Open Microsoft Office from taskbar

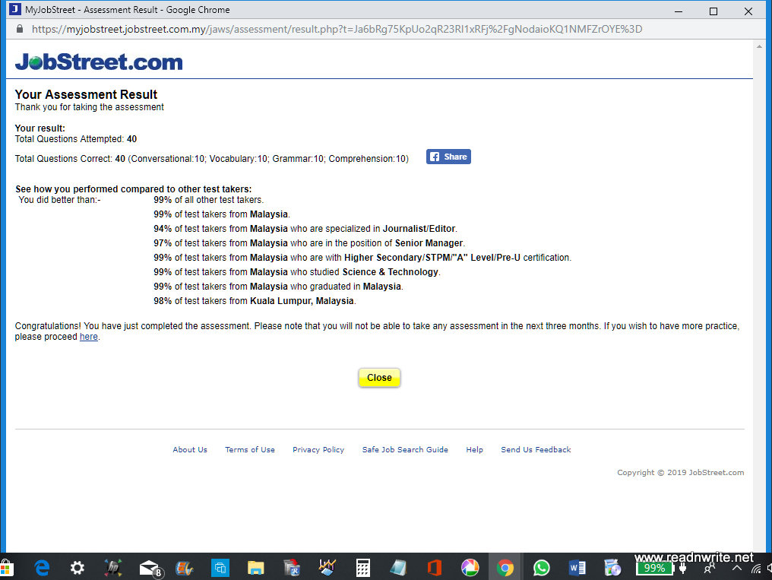click(x=435, y=568)
